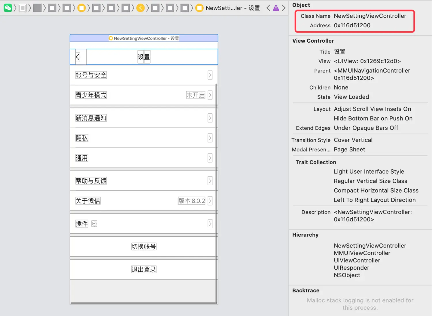This screenshot has width=432, height=316.
Task: Click the 退出登录 button
Action: [x=144, y=269]
